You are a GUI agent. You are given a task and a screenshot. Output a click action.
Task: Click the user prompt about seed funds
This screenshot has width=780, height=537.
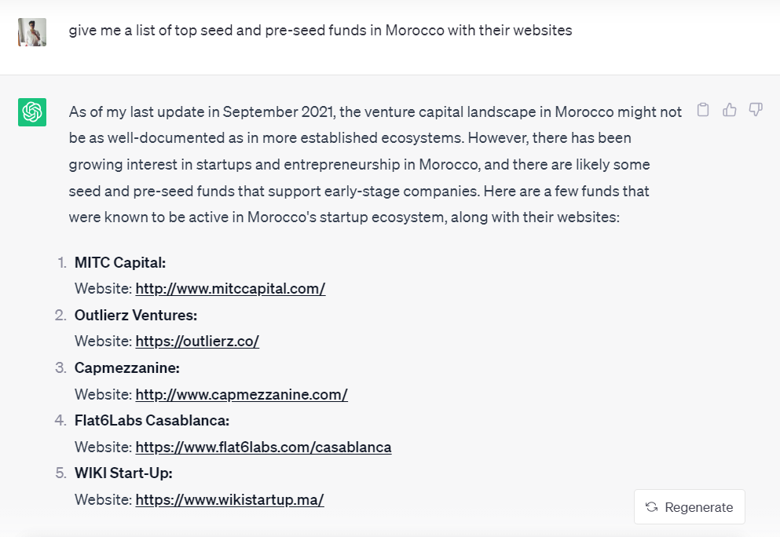point(320,31)
